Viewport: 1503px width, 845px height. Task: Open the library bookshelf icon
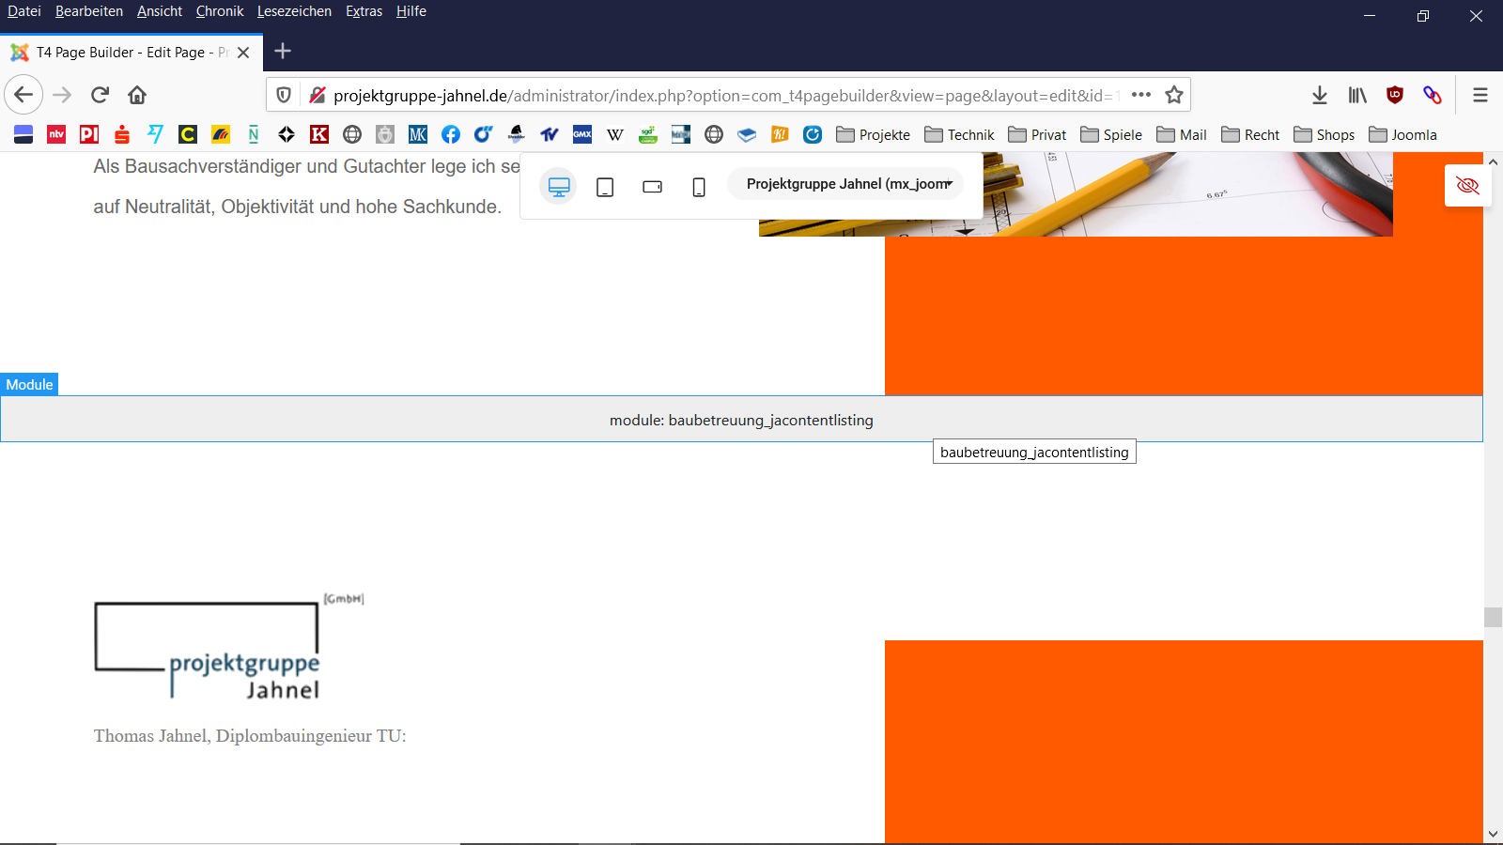[x=1357, y=95]
